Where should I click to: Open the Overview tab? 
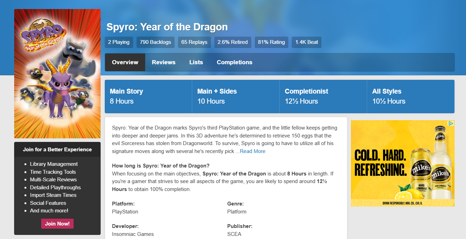coord(125,62)
